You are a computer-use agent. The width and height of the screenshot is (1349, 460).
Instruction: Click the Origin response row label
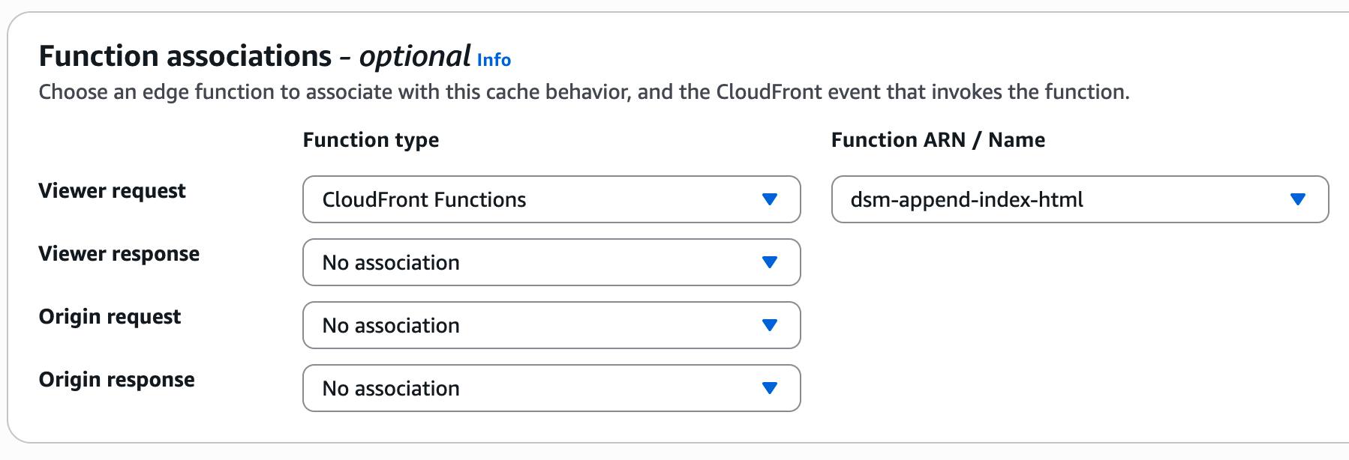pos(116,380)
